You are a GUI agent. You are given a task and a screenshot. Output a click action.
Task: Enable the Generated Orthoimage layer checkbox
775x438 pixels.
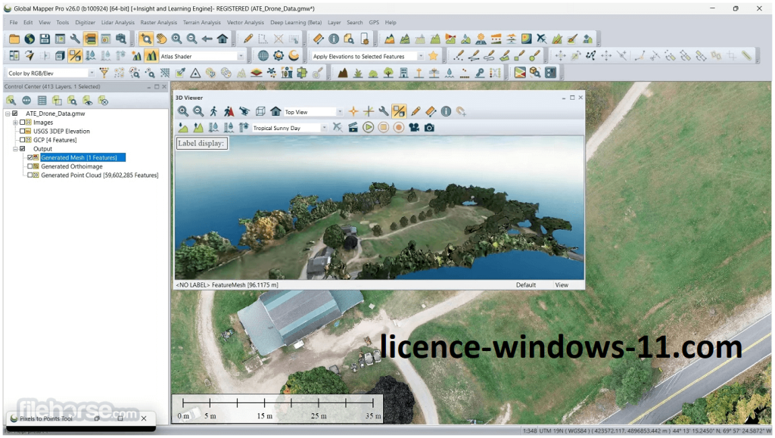coord(30,166)
